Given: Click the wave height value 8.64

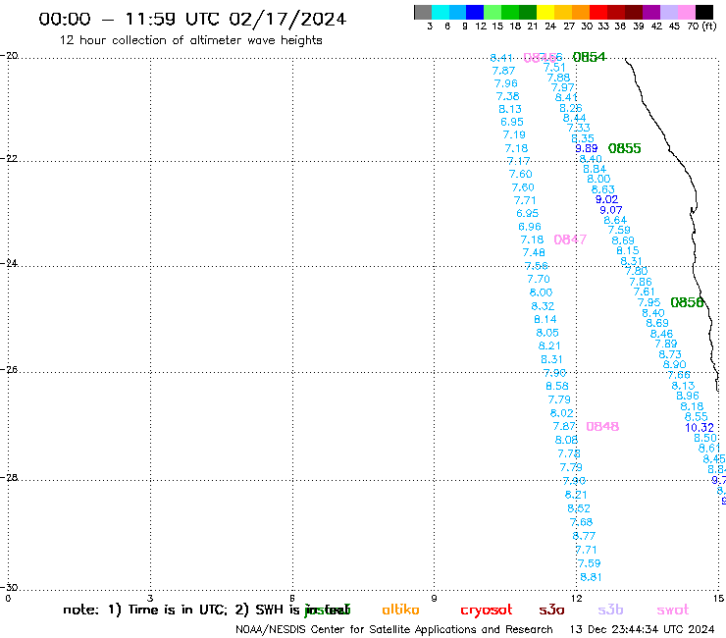Looking at the screenshot, I should (x=615, y=220).
